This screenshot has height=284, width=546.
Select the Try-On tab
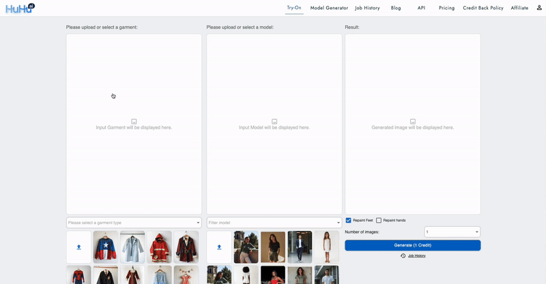tap(294, 7)
